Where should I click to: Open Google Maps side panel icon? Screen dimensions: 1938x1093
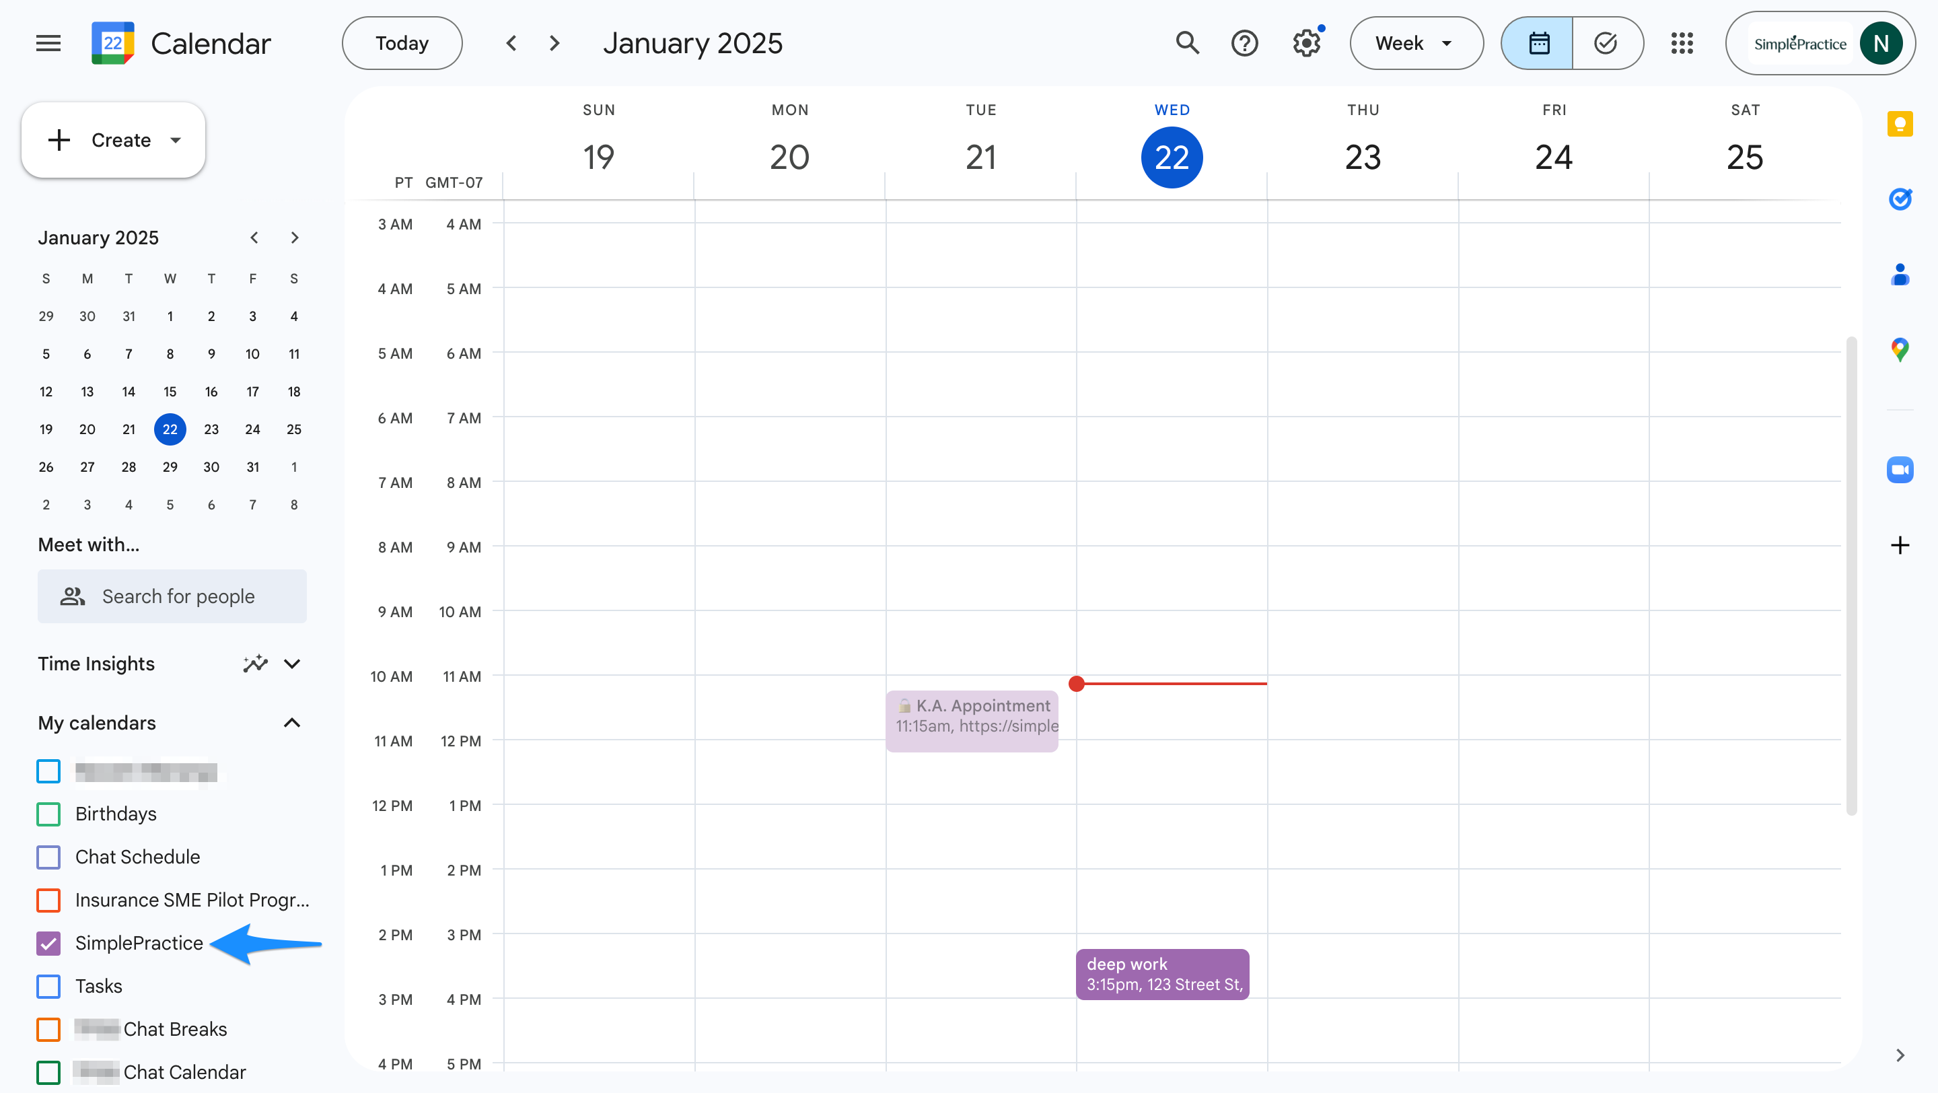[1900, 349]
